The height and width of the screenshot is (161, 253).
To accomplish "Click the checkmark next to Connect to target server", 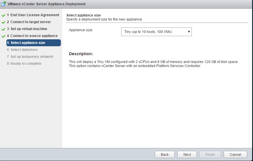I will coord(3,22).
